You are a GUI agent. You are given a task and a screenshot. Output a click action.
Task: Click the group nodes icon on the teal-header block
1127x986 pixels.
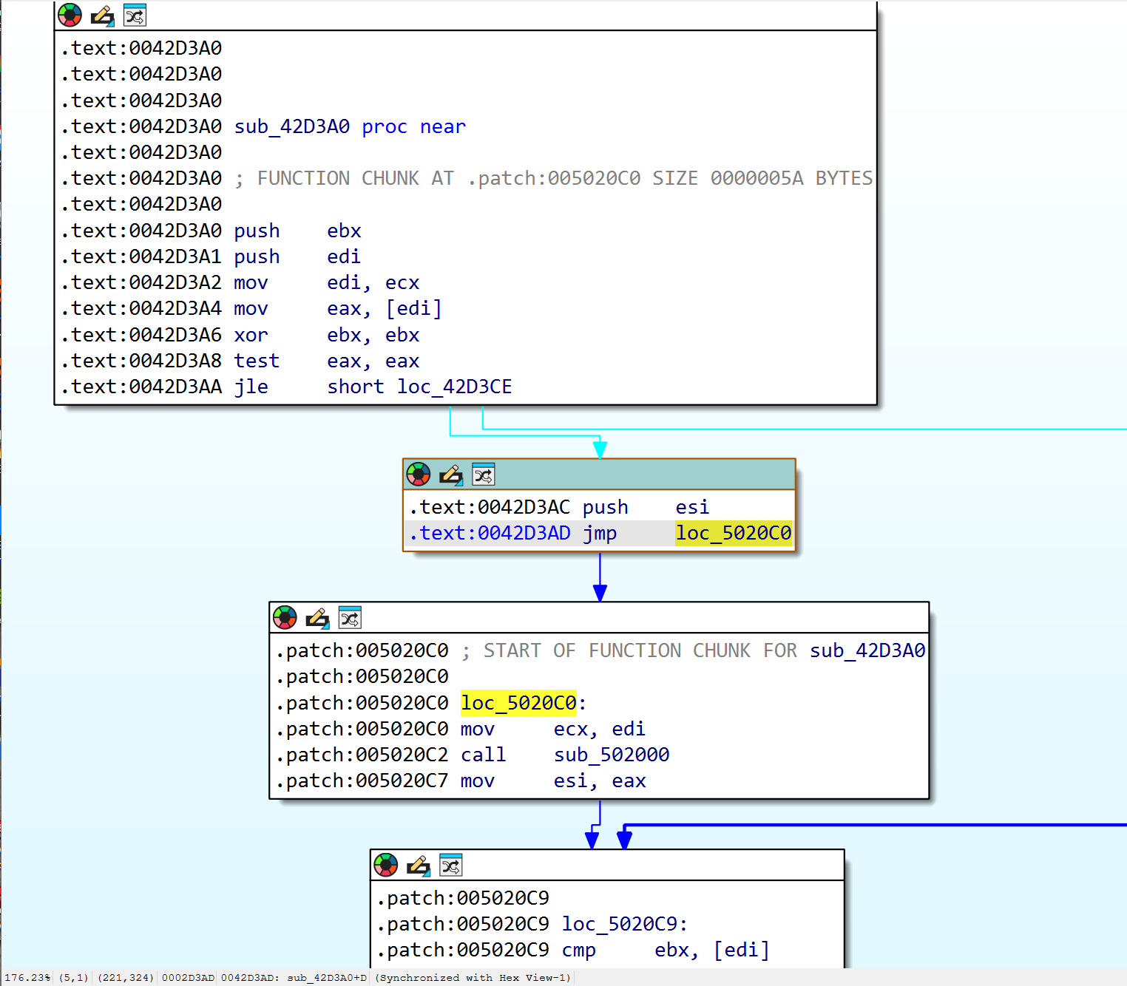[x=483, y=475]
